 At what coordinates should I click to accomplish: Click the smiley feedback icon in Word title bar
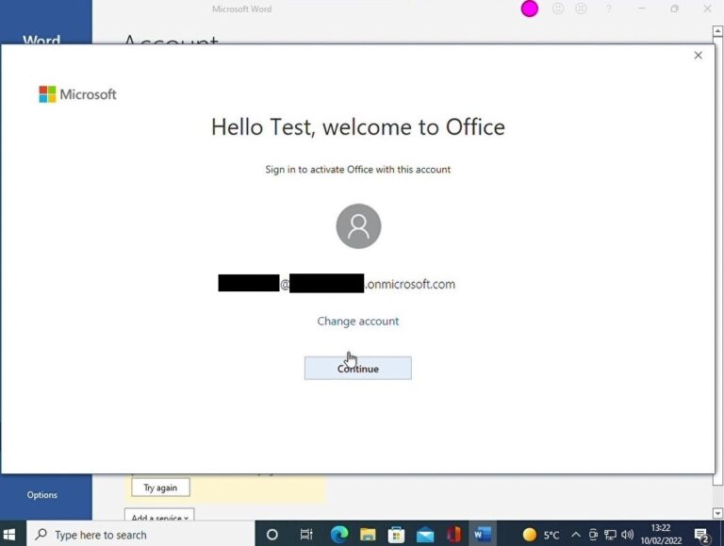point(558,8)
